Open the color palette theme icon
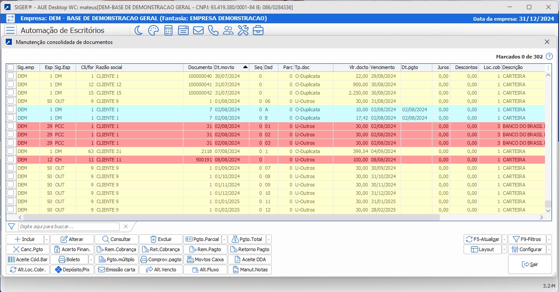 (153, 30)
